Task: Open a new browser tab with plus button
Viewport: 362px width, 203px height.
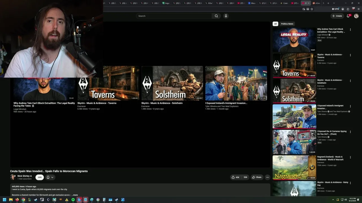Action: [x=328, y=3]
